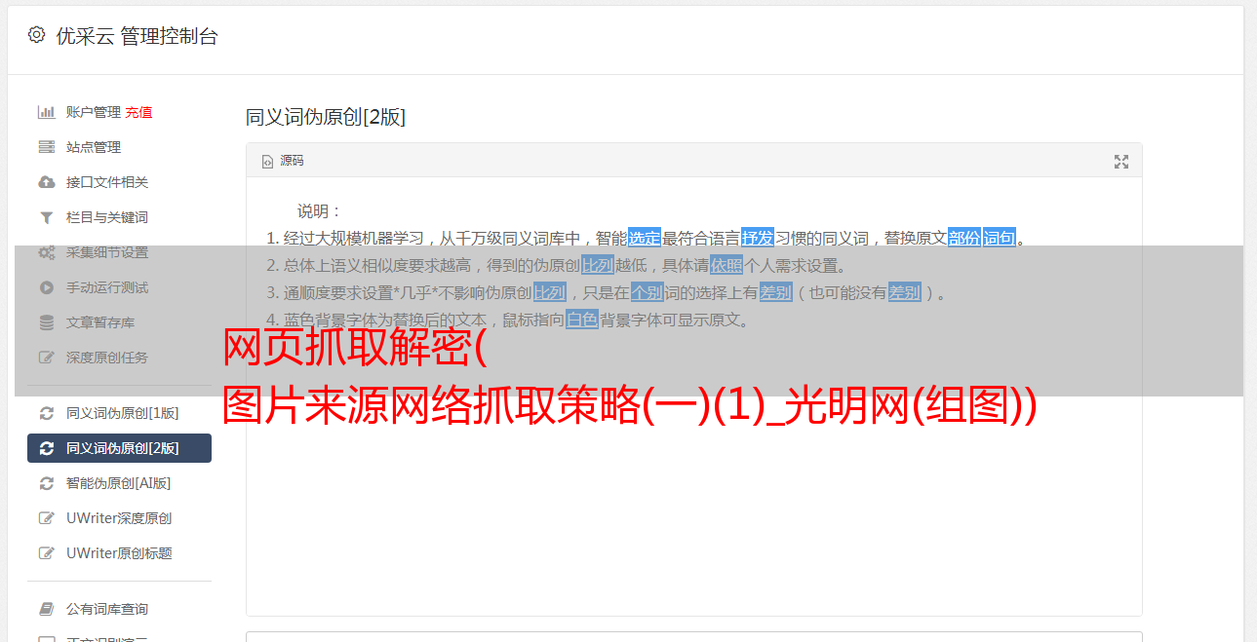Click the settings gear icon beside 优采云
Viewport: 1257px width, 642px height.
pyautogui.click(x=36, y=35)
